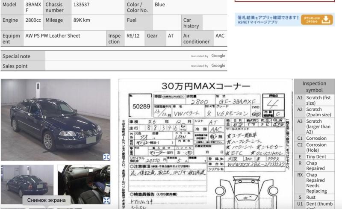Expand the interior photo using its fullscreen icon
This screenshot has height=209, width=342.
coord(106,200)
